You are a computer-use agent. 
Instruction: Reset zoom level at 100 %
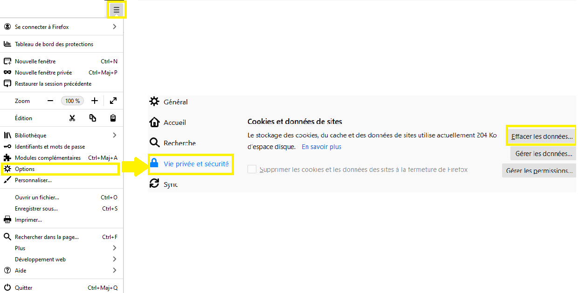72,101
